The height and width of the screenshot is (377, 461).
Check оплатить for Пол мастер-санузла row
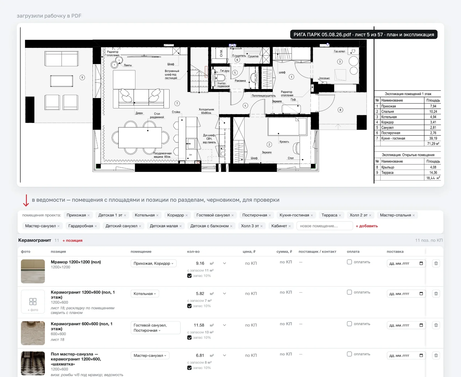(x=349, y=354)
